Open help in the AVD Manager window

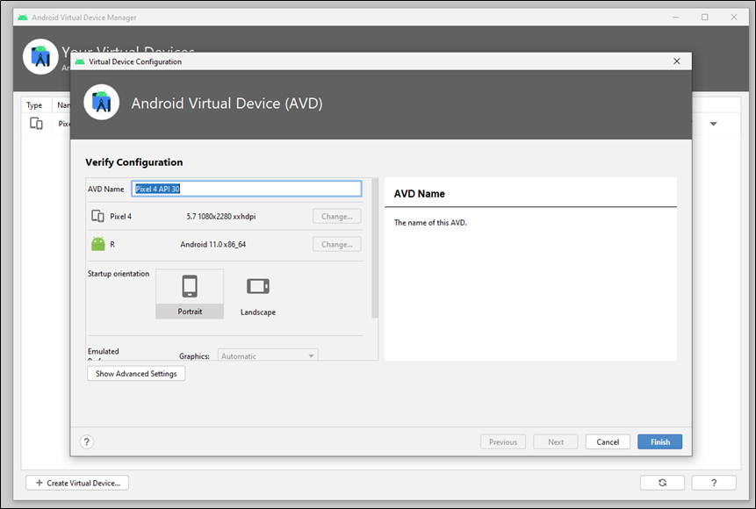[x=714, y=483]
